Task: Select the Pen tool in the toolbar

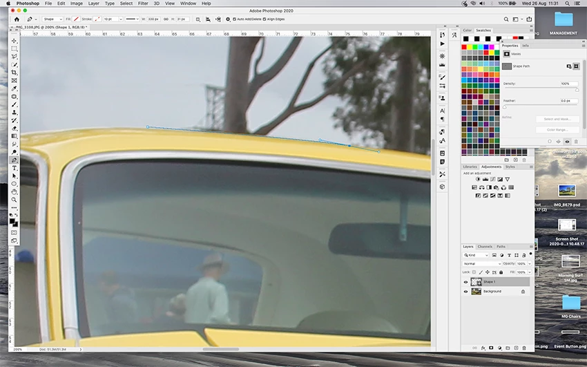Action: [x=15, y=160]
